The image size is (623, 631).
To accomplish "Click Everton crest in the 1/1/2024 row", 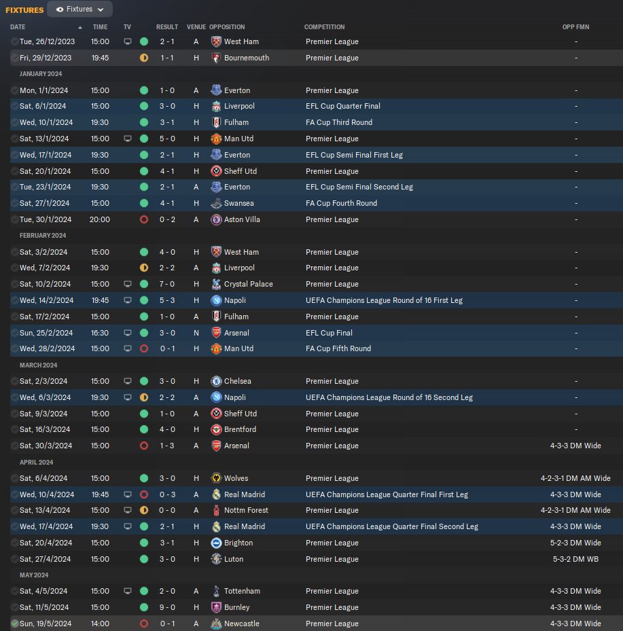I will [x=216, y=90].
